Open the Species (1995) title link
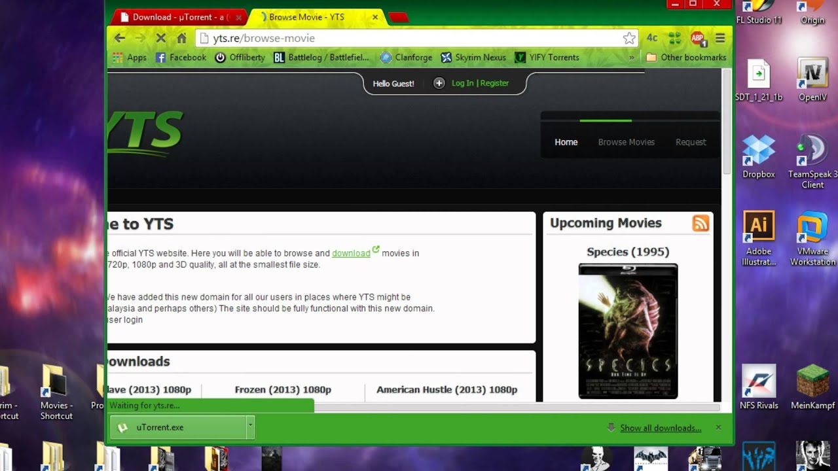Viewport: 838px width, 471px height. pos(628,252)
